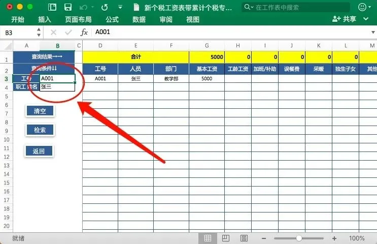377x244 pixels.
Task: Select column D header
Action: (100, 46)
